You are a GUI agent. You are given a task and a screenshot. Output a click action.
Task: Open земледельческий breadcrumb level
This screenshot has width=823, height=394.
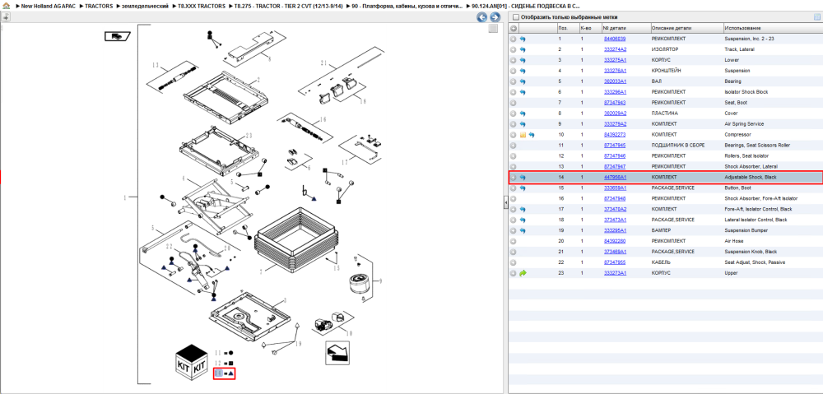144,6
